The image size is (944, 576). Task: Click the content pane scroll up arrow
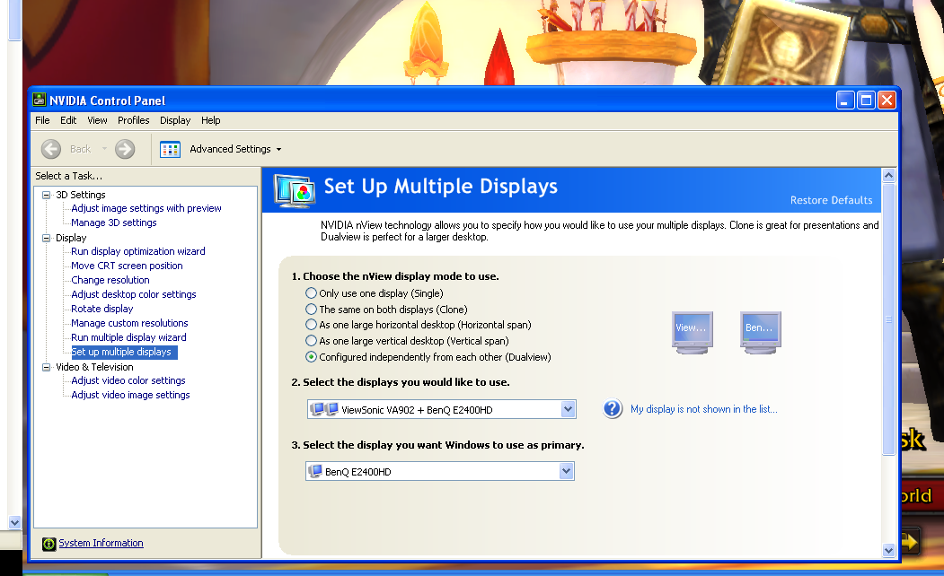click(x=888, y=176)
